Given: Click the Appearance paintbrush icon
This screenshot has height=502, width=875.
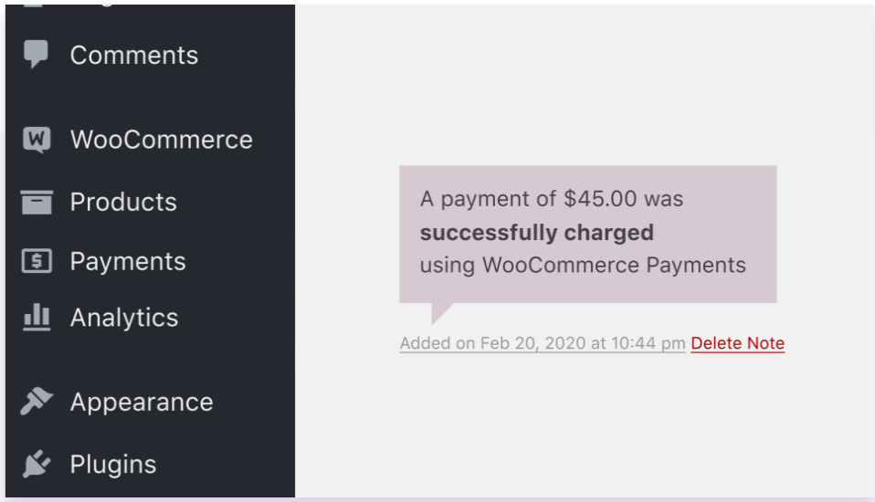Looking at the screenshot, I should click(x=37, y=403).
